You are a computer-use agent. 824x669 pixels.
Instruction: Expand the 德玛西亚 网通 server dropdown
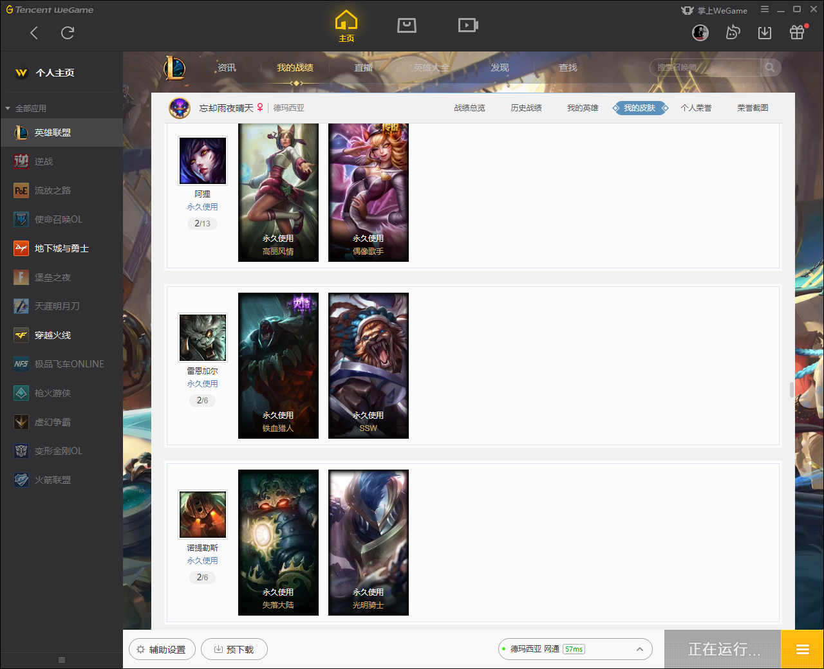pyautogui.click(x=576, y=649)
